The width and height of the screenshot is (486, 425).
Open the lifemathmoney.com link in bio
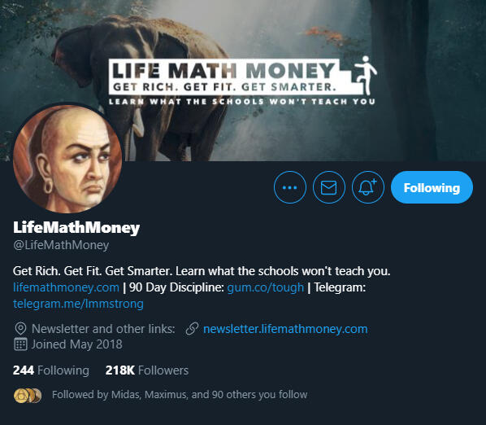click(66, 287)
